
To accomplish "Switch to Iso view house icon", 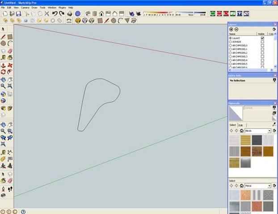I will tap(88, 14).
